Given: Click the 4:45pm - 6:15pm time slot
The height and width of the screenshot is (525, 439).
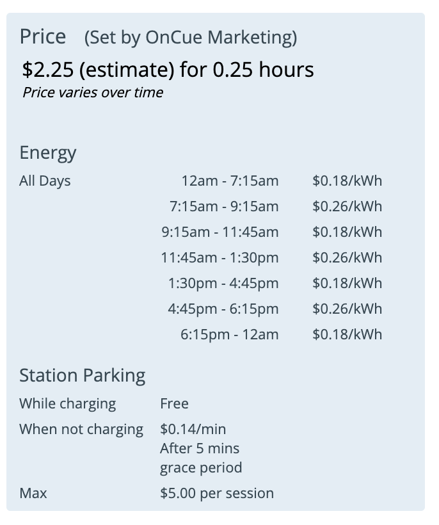Looking at the screenshot, I should pyautogui.click(x=223, y=309).
